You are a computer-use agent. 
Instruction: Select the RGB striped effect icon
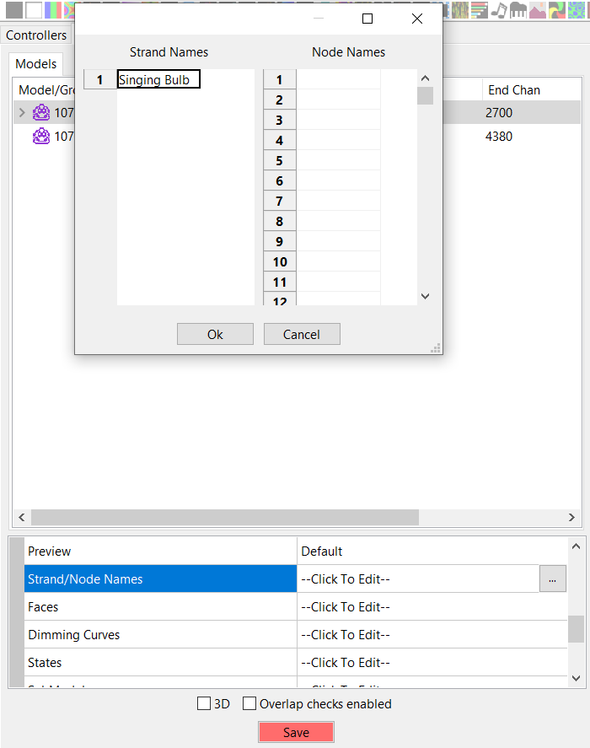coord(52,10)
